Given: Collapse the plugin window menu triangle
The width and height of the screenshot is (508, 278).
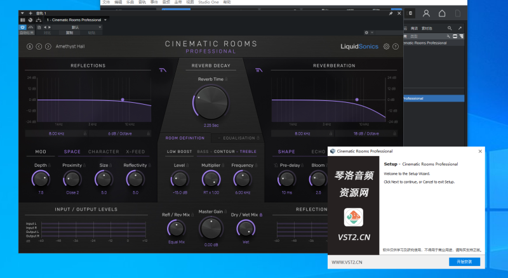Looking at the screenshot, I should coord(22,13).
